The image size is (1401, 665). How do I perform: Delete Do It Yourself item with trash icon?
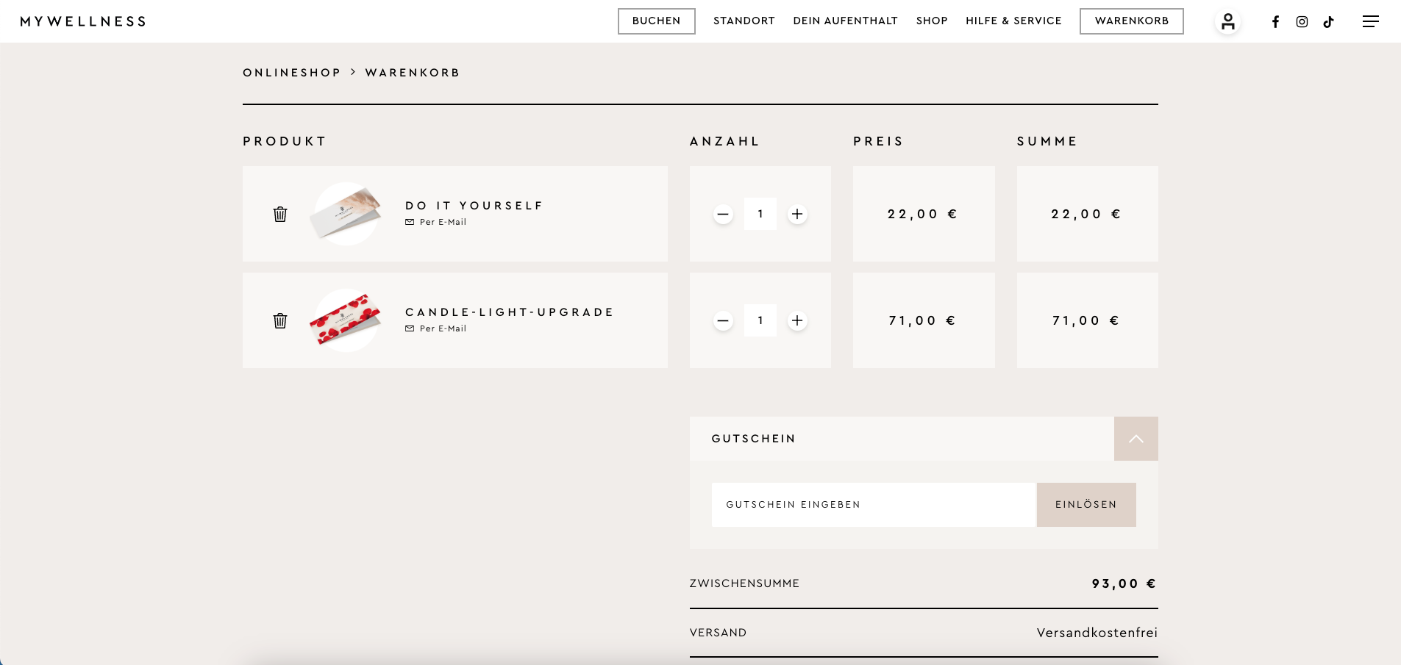280,214
